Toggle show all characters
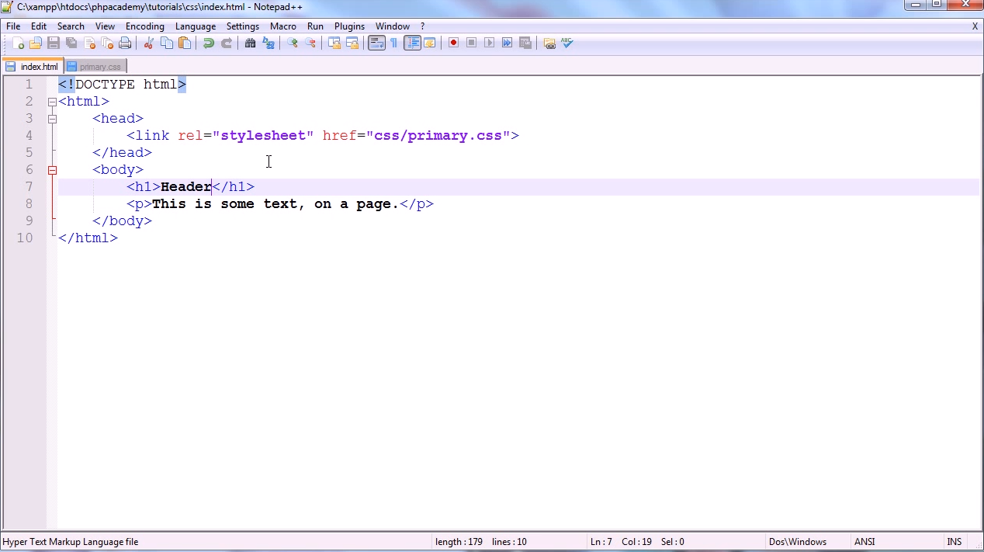 tap(393, 43)
